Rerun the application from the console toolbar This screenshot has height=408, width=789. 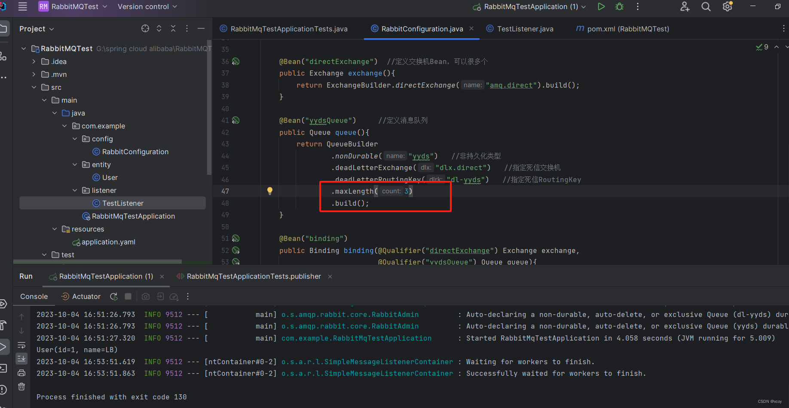(x=114, y=296)
